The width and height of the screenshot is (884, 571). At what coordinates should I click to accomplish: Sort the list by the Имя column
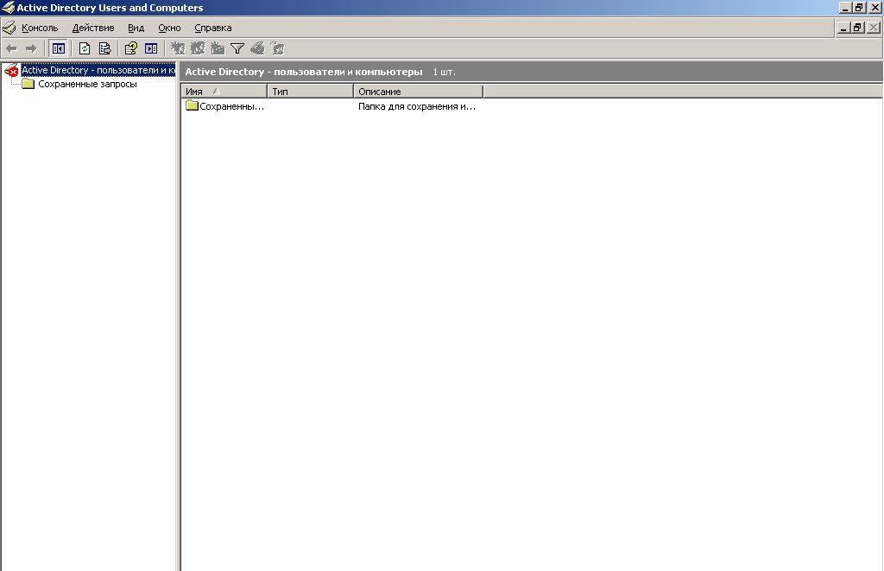click(224, 92)
